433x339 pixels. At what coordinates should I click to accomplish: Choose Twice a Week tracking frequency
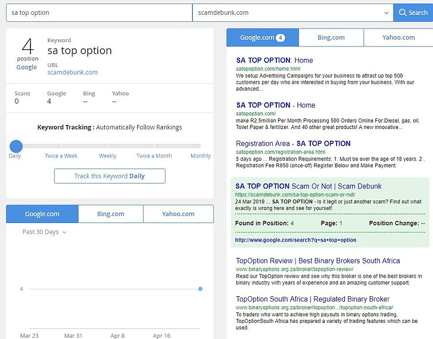(x=61, y=156)
